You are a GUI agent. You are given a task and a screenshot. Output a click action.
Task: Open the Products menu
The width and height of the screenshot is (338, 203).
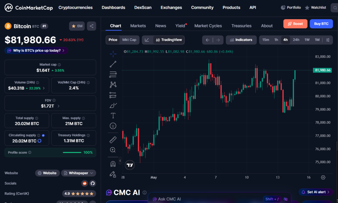click(x=231, y=8)
